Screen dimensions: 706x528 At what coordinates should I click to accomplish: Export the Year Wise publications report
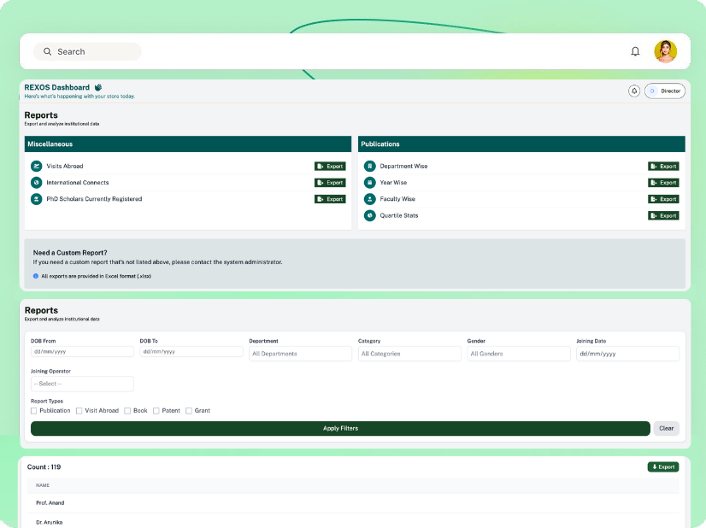coord(663,183)
